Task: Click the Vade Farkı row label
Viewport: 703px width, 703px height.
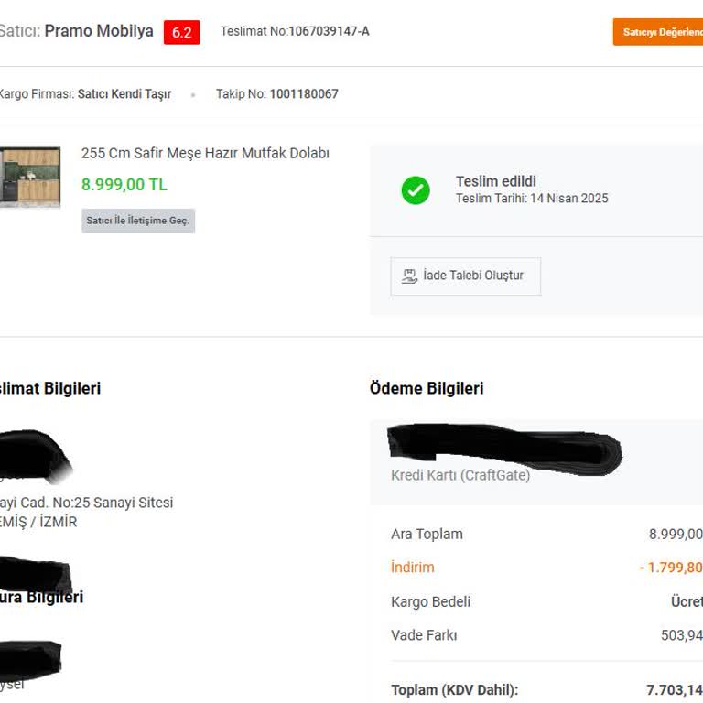Action: click(x=424, y=635)
